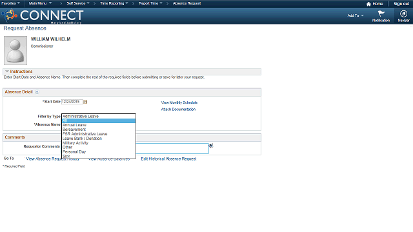The width and height of the screenshot is (413, 232).
Task: Pick Military Activity from the dropdown list
Action: (76, 143)
